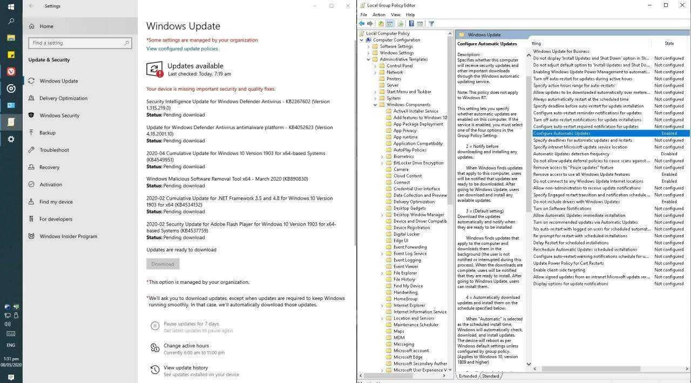Click the back arrow in Settings window
Image resolution: width=691 pixels, height=383 pixels.
tap(31, 6)
